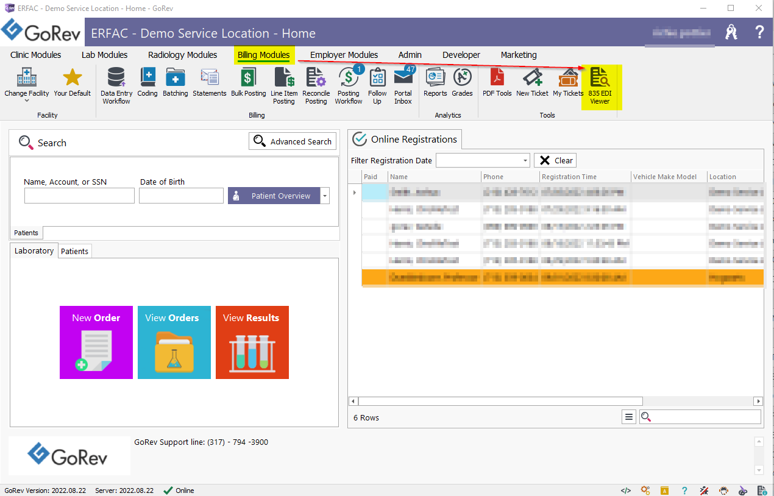Image resolution: width=774 pixels, height=496 pixels.
Task: Click the registrations grid horizontal scrollbar
Action: point(500,401)
